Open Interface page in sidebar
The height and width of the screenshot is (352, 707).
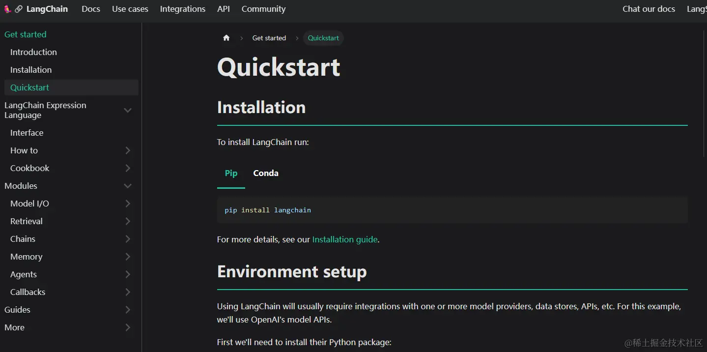pos(27,133)
